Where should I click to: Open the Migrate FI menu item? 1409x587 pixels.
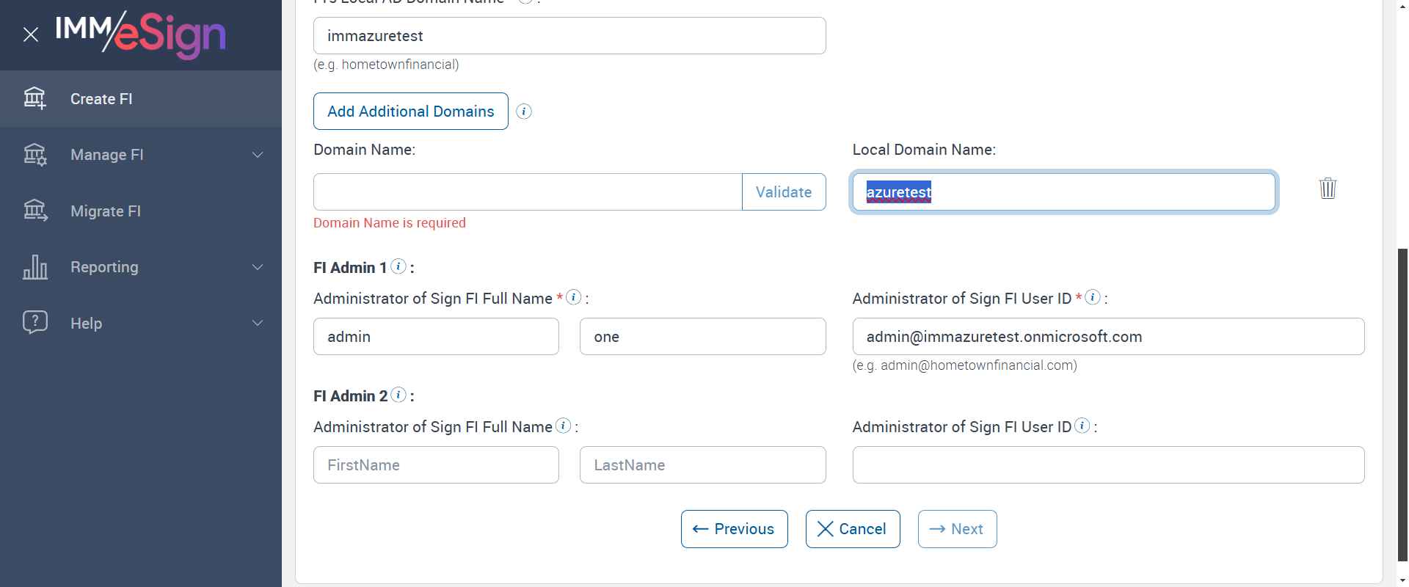(x=106, y=211)
